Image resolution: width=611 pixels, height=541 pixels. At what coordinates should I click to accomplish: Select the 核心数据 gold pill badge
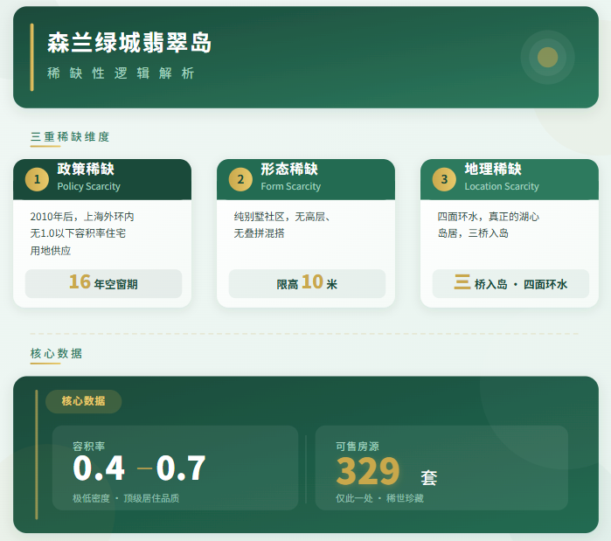coord(83,401)
